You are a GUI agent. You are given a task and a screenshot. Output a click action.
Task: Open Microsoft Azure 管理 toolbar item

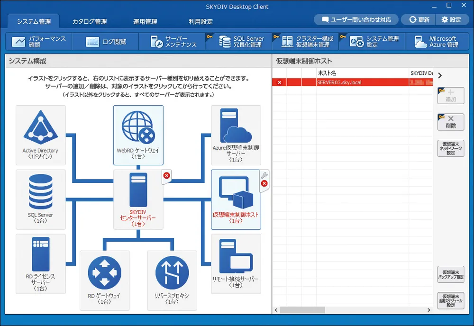pyautogui.click(x=436, y=42)
